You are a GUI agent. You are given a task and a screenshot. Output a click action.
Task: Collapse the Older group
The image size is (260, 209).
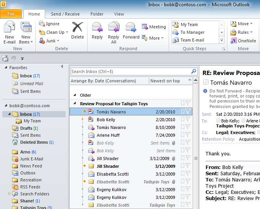tap(75, 95)
